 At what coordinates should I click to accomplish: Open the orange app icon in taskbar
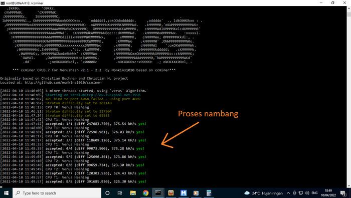pyautogui.click(x=171, y=193)
